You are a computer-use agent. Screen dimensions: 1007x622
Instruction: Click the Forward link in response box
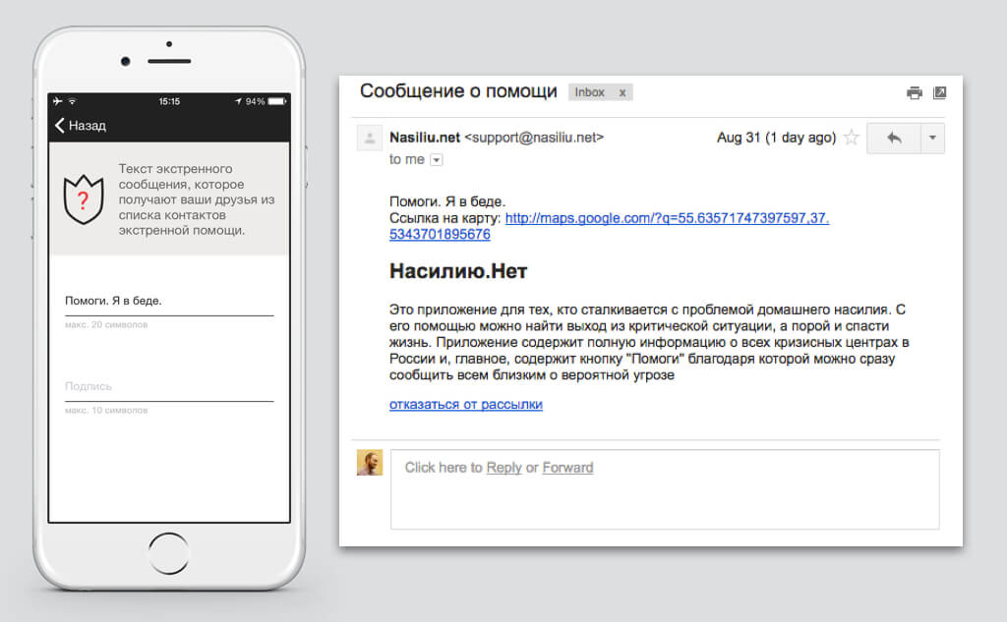click(567, 468)
